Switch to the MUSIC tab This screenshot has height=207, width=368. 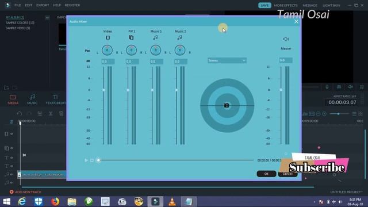32,99
